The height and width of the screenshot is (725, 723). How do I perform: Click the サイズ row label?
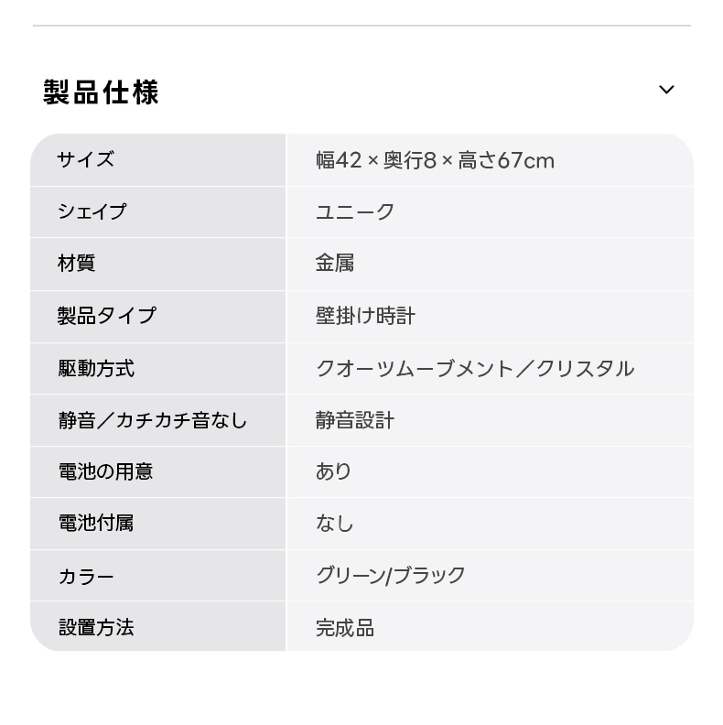86,159
